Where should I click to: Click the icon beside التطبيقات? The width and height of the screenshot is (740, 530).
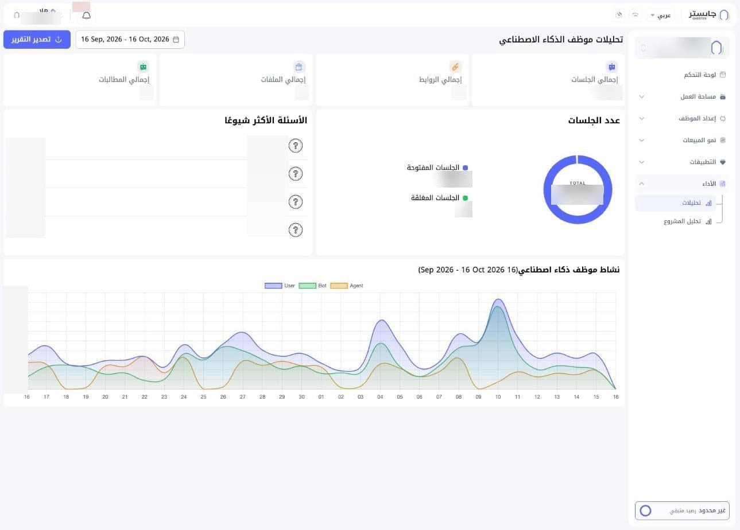point(723,162)
